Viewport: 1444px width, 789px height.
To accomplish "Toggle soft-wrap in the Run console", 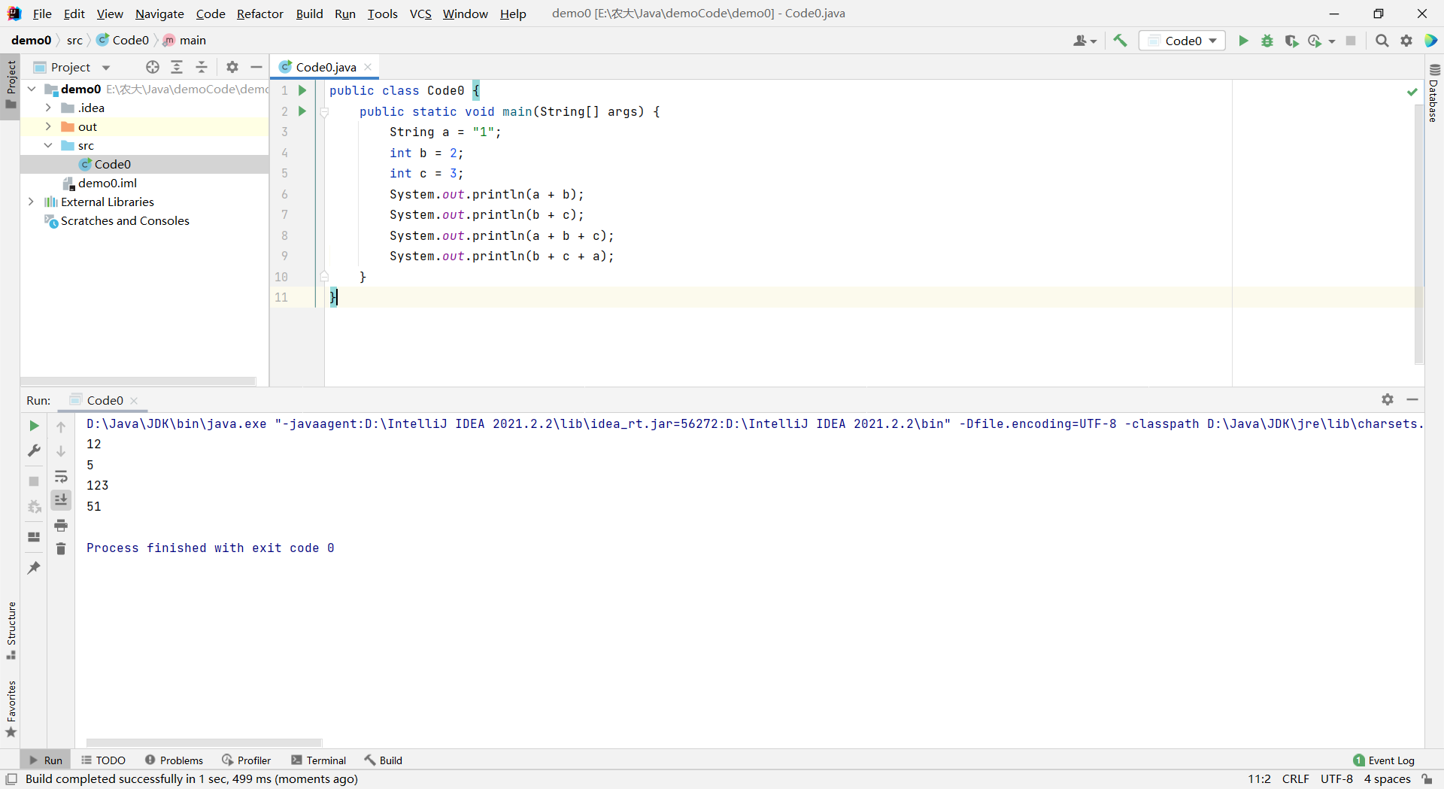I will [61, 476].
